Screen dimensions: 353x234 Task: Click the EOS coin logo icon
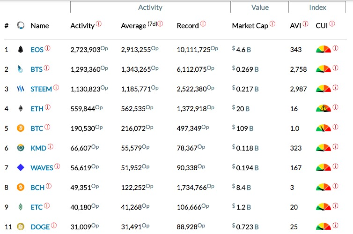(x=21, y=49)
